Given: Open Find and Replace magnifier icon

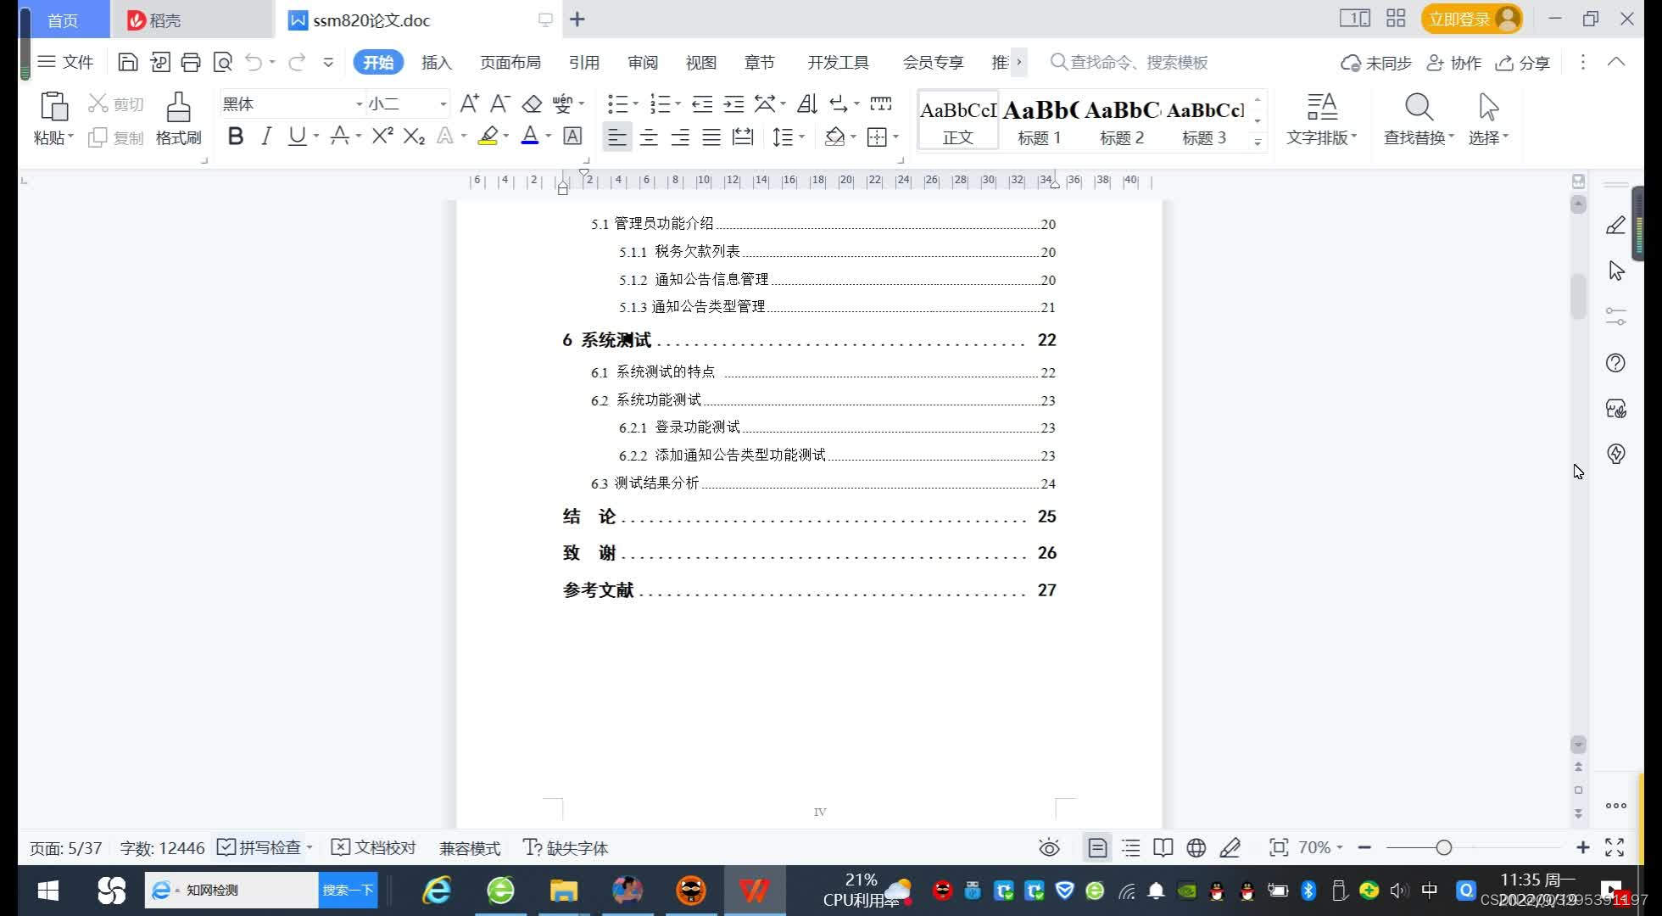Looking at the screenshot, I should pos(1419,108).
